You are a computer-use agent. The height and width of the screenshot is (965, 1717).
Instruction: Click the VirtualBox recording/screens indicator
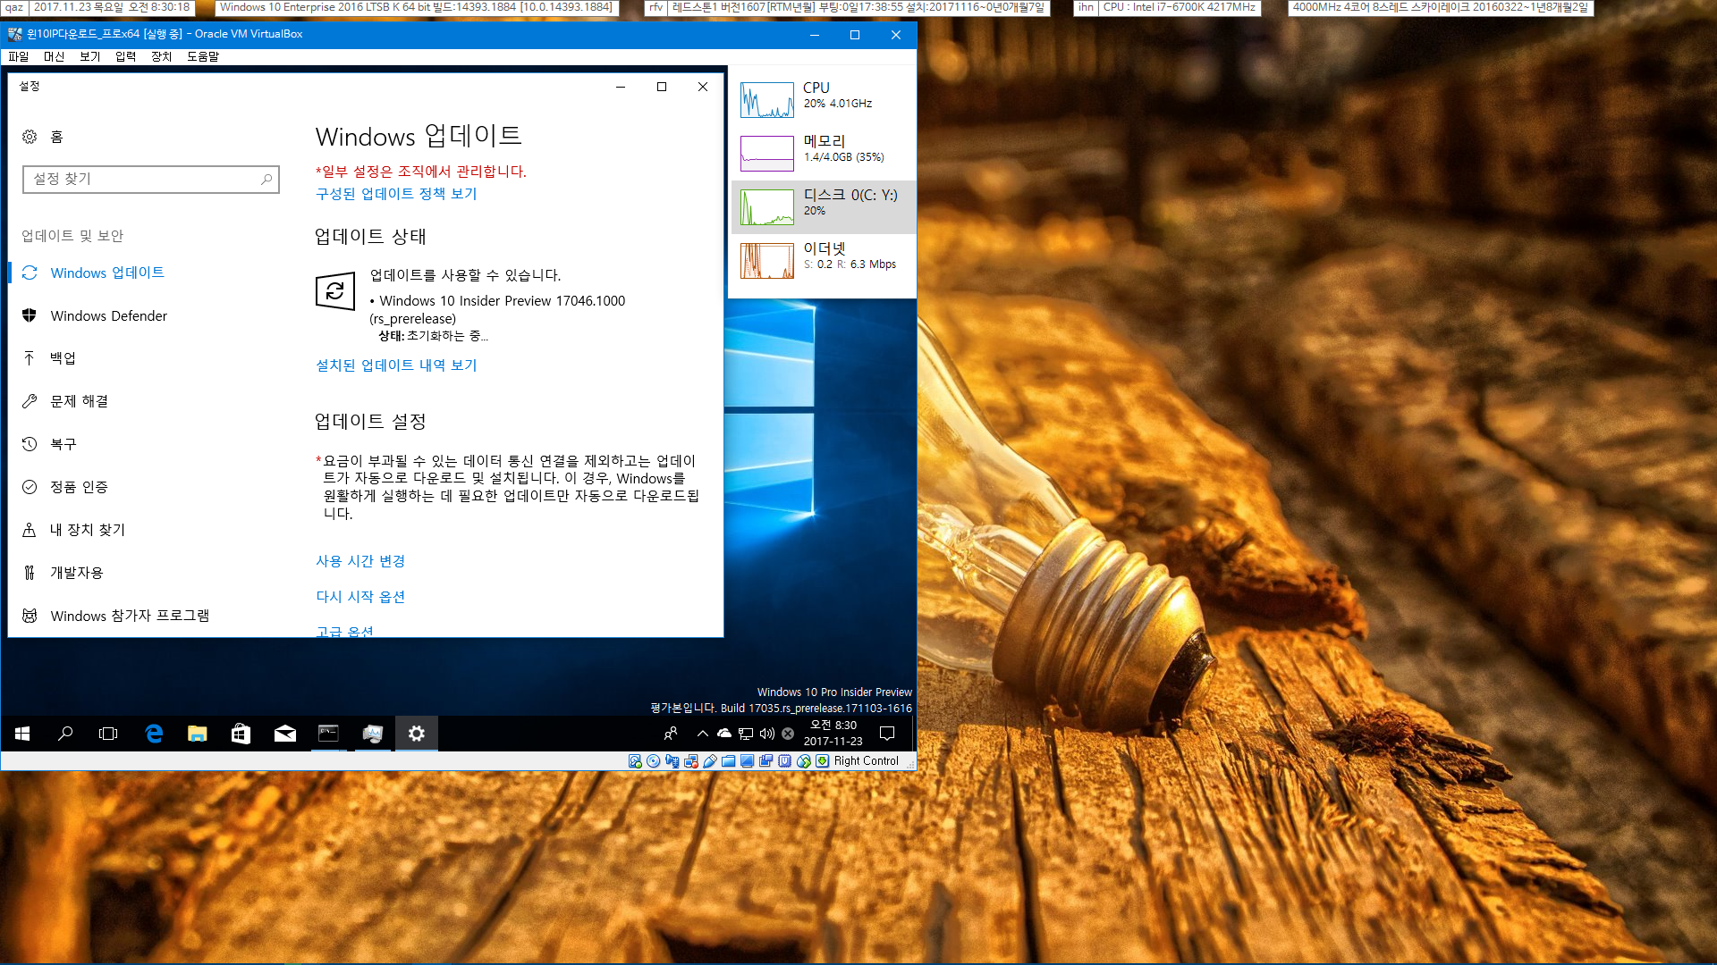[x=766, y=761]
